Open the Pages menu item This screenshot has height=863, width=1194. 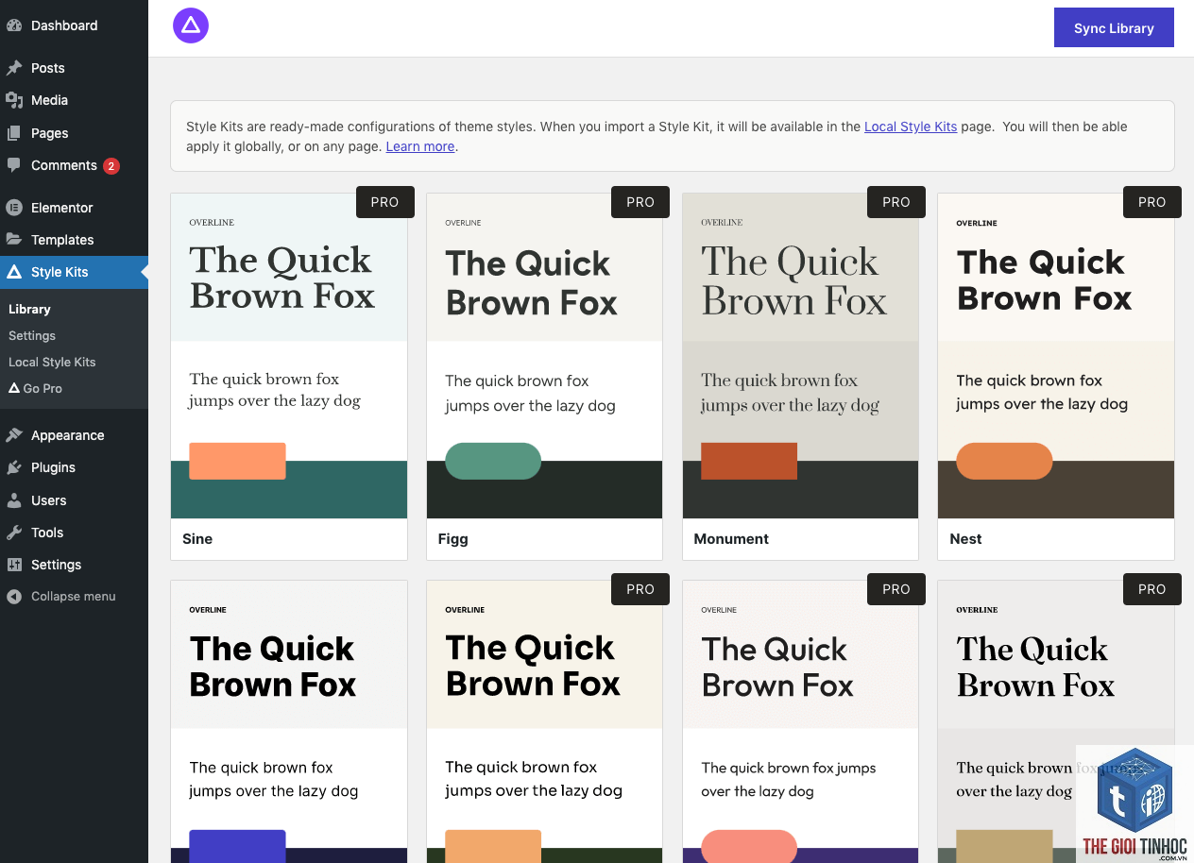74,133
